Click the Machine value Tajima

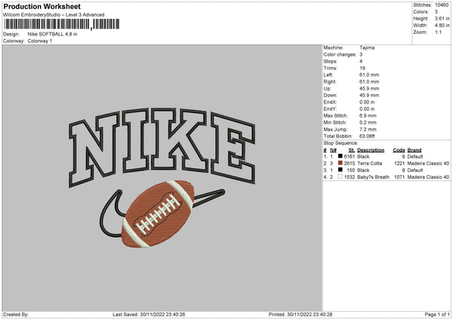click(x=367, y=48)
